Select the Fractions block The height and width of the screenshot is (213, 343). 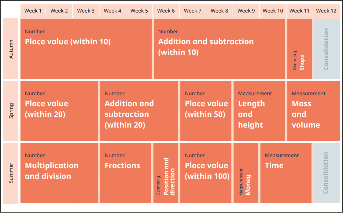pyautogui.click(x=126, y=173)
